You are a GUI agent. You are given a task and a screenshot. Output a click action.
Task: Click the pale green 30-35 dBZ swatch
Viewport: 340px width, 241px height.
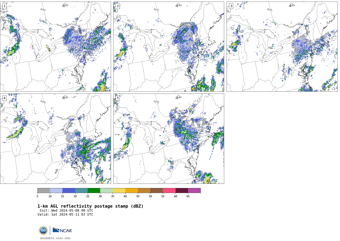pyautogui.click(x=106, y=191)
